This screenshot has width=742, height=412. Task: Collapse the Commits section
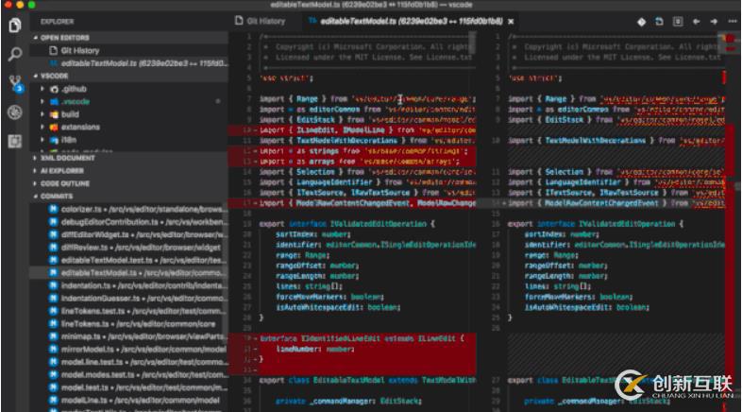[128, 196]
